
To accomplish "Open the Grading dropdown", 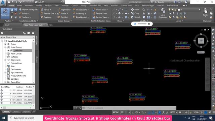I will [x=47, y=17].
